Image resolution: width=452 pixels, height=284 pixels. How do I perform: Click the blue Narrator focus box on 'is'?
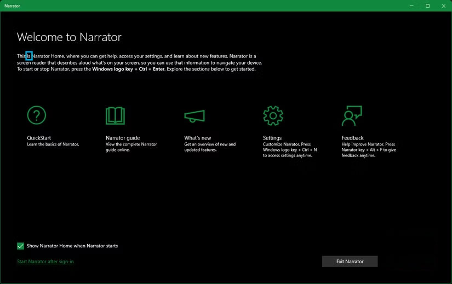[29, 56]
